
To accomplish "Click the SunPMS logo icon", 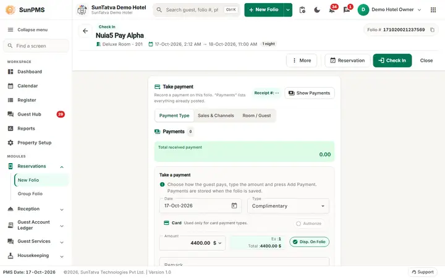I will [11, 10].
